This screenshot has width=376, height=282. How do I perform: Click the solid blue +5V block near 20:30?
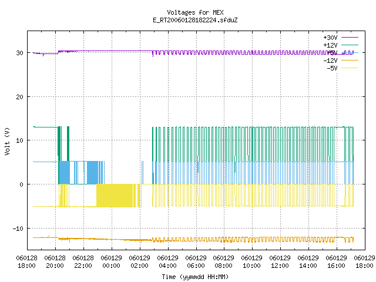pos(64,172)
